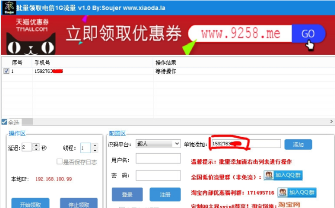Click the 序号 column header

pyautogui.click(x=17, y=63)
